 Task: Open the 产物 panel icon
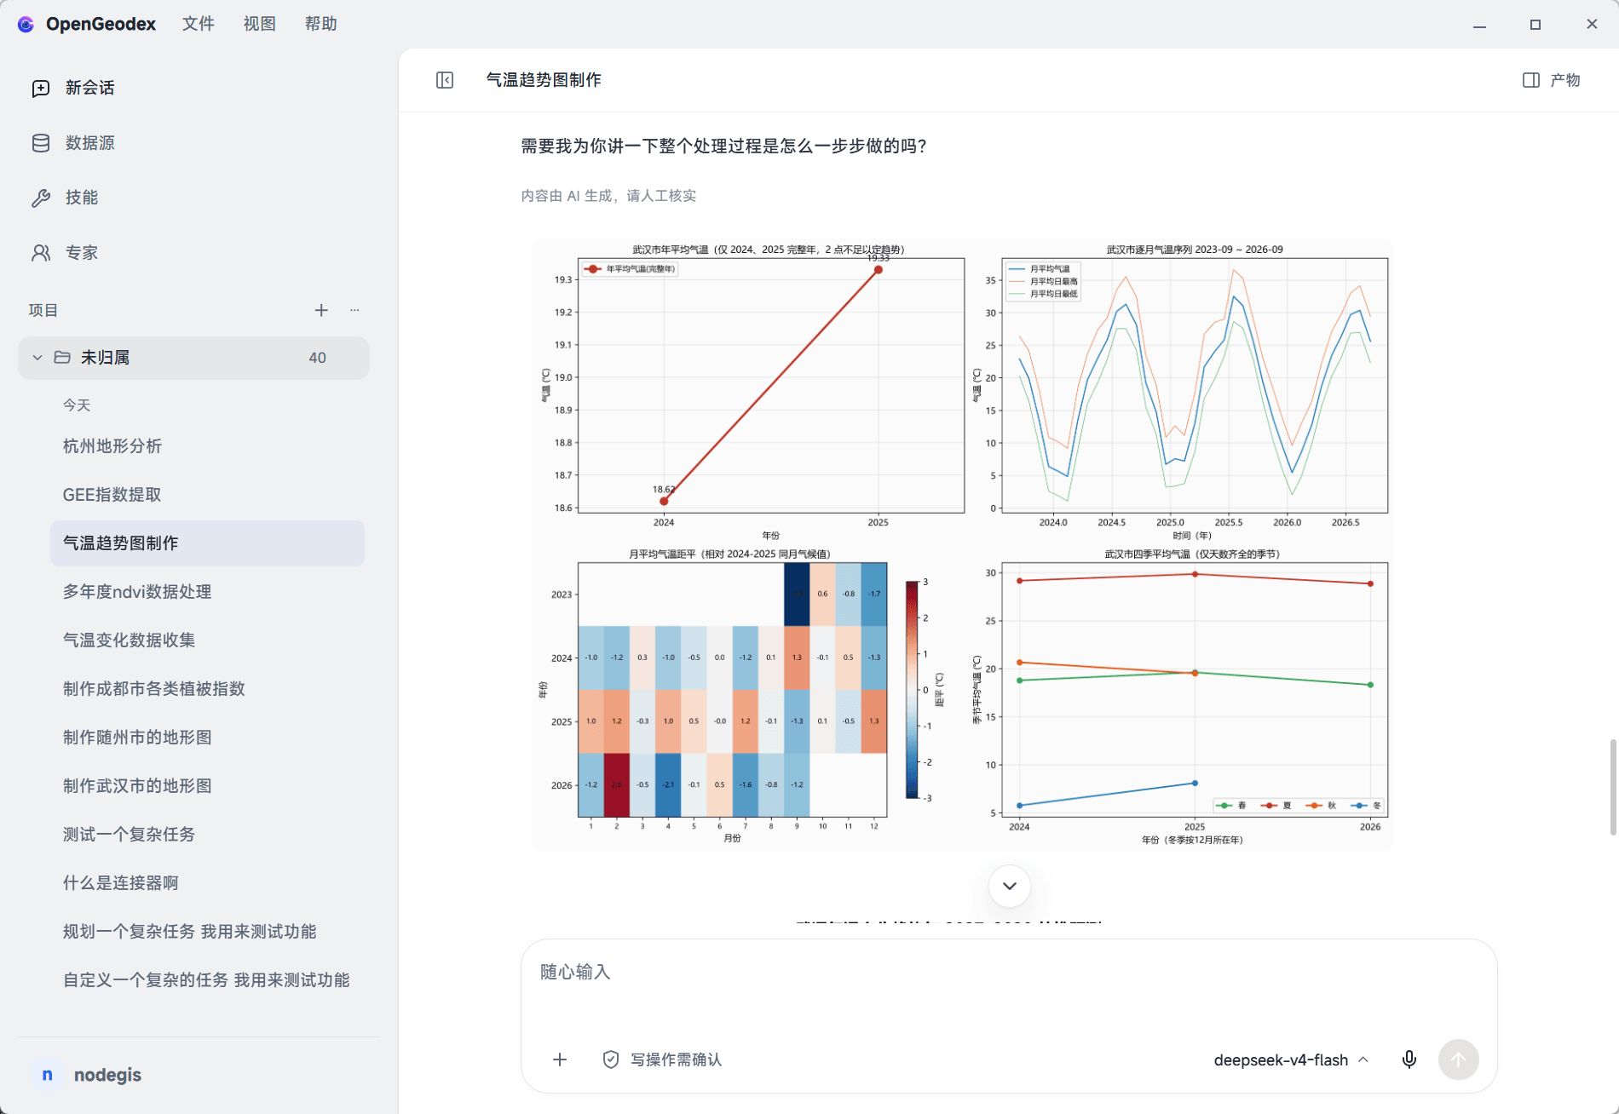(1531, 80)
